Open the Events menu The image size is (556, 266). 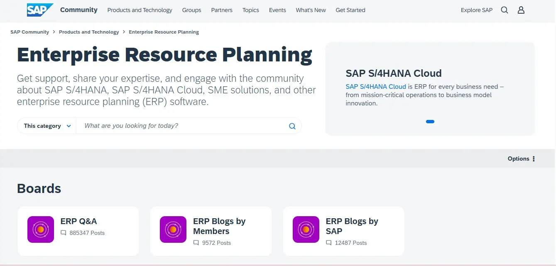click(x=277, y=10)
